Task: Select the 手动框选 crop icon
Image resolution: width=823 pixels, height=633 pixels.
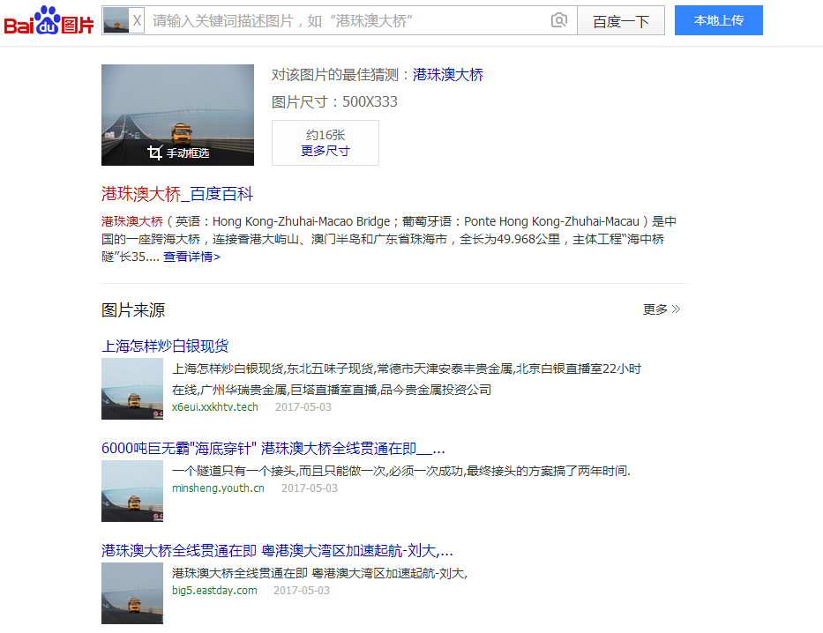Action: [153, 152]
